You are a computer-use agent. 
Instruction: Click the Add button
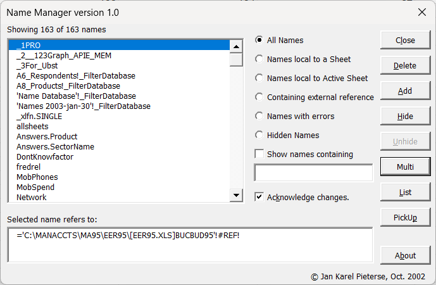coord(405,91)
